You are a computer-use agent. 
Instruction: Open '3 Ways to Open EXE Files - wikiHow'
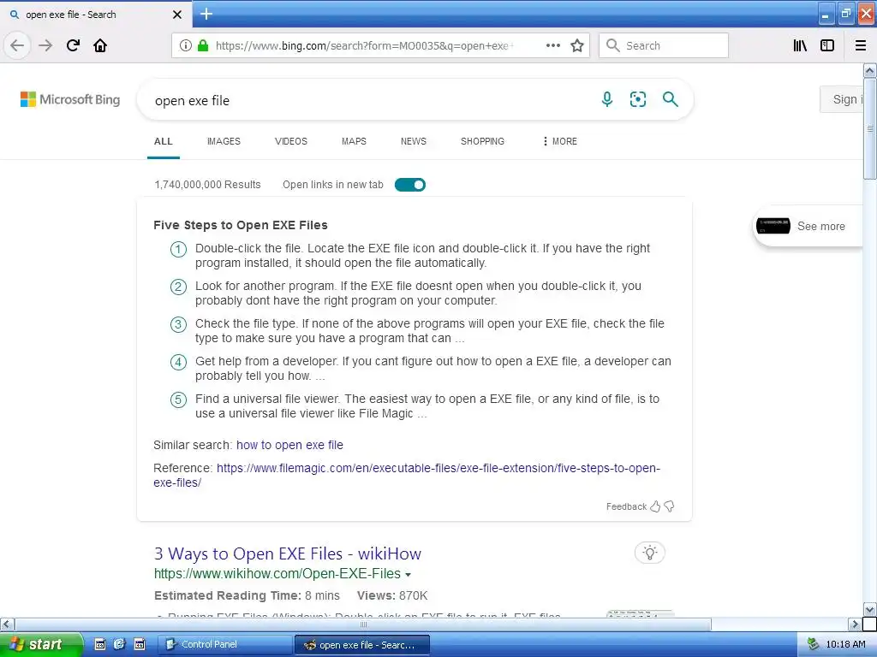click(288, 553)
